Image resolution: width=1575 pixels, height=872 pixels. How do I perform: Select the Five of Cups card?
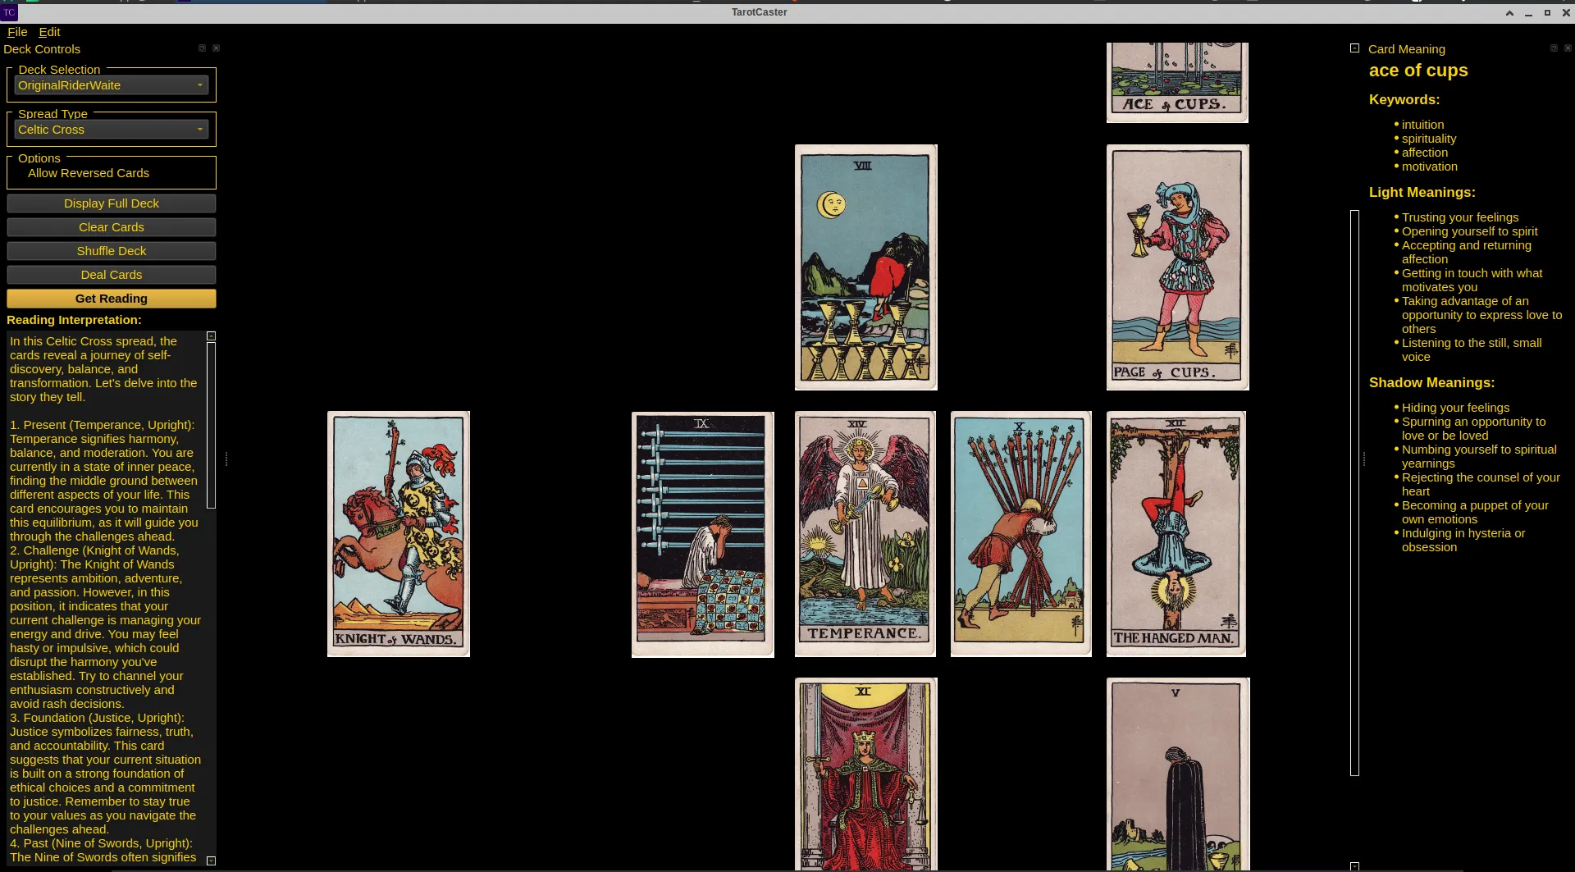[1178, 774]
